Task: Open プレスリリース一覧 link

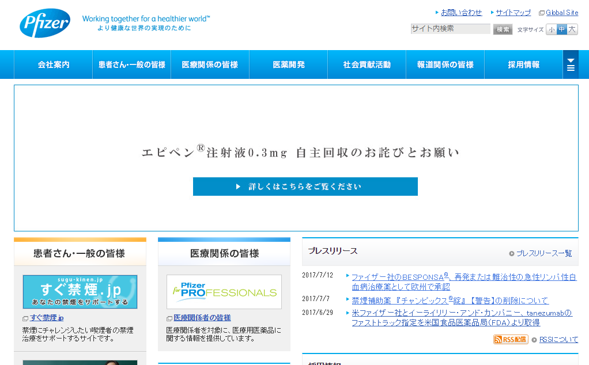Action: pos(544,253)
